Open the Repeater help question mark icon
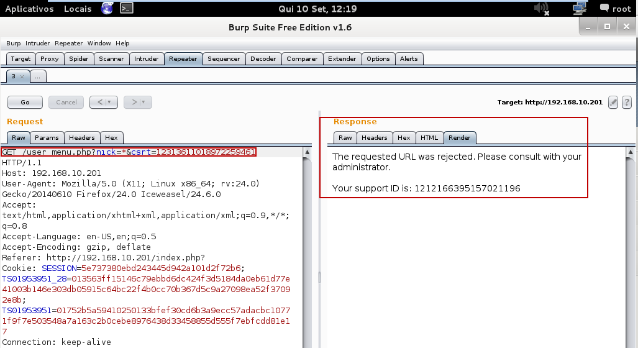Screen dimensions: 638x348 626,103
